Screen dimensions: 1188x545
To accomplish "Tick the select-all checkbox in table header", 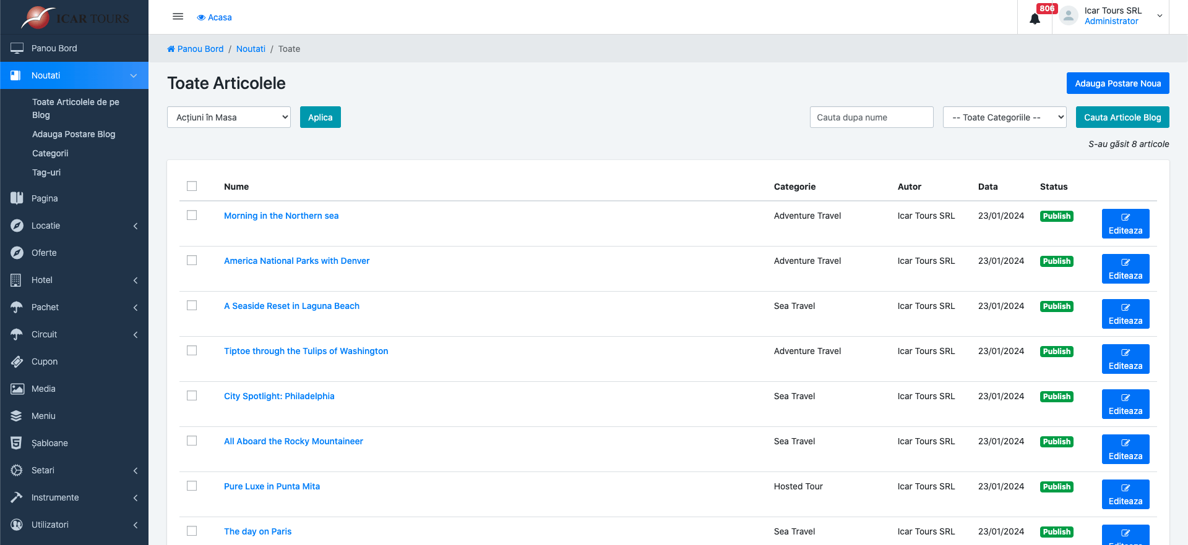I will (192, 186).
